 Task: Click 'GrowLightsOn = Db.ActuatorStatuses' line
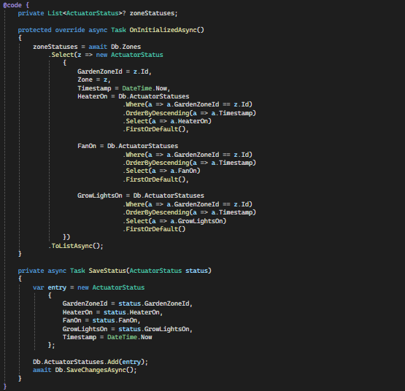point(141,195)
